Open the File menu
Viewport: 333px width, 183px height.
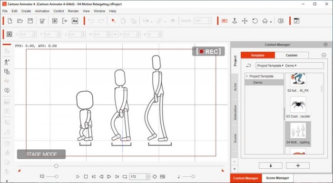tap(5, 11)
